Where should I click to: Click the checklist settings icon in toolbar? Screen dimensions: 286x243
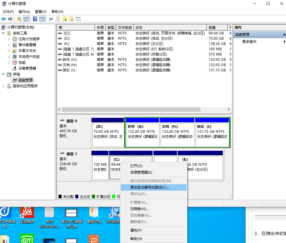78,19
